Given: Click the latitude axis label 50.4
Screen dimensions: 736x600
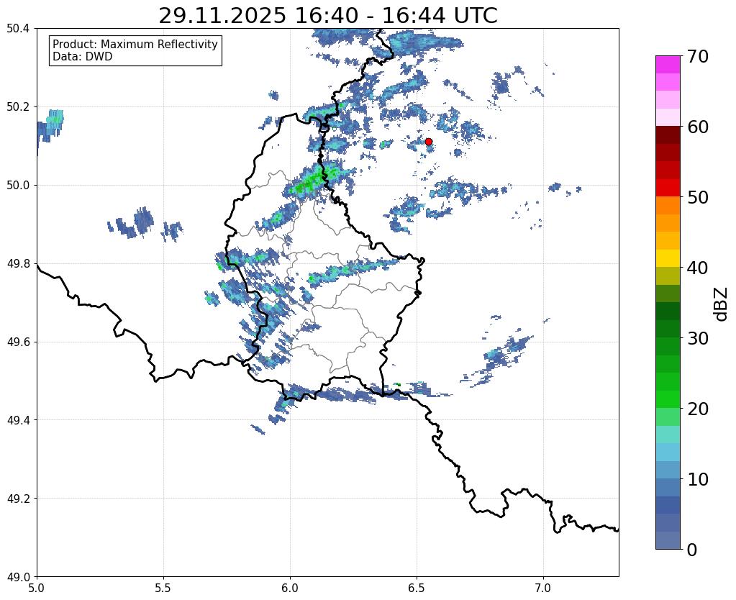Looking at the screenshot, I should (18, 29).
